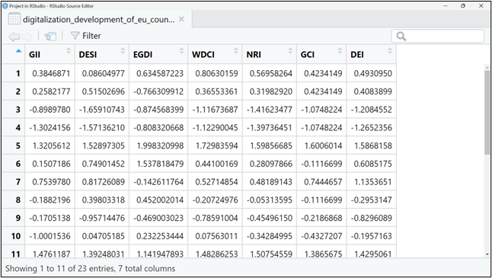
Task: Select row 5 index cell
Action: click(x=14, y=145)
